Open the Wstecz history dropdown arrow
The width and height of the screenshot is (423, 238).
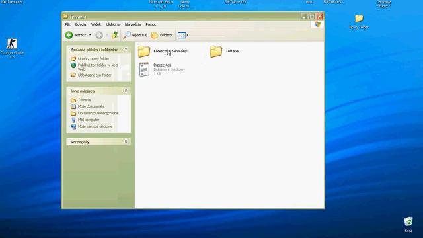coord(90,35)
